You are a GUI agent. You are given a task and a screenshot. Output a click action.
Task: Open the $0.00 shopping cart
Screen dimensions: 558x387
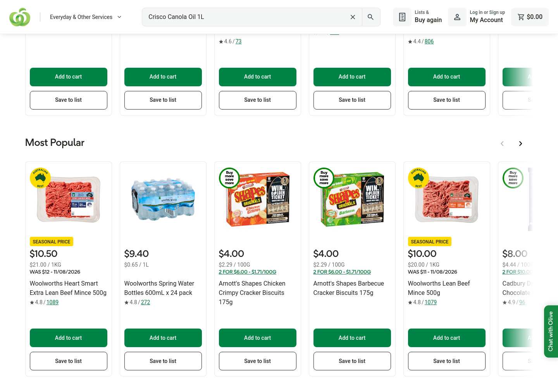pyautogui.click(x=530, y=17)
